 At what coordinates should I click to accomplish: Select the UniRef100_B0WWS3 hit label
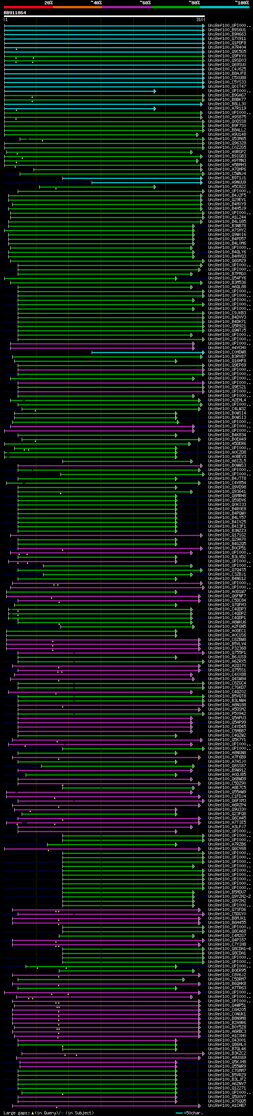point(227,465)
